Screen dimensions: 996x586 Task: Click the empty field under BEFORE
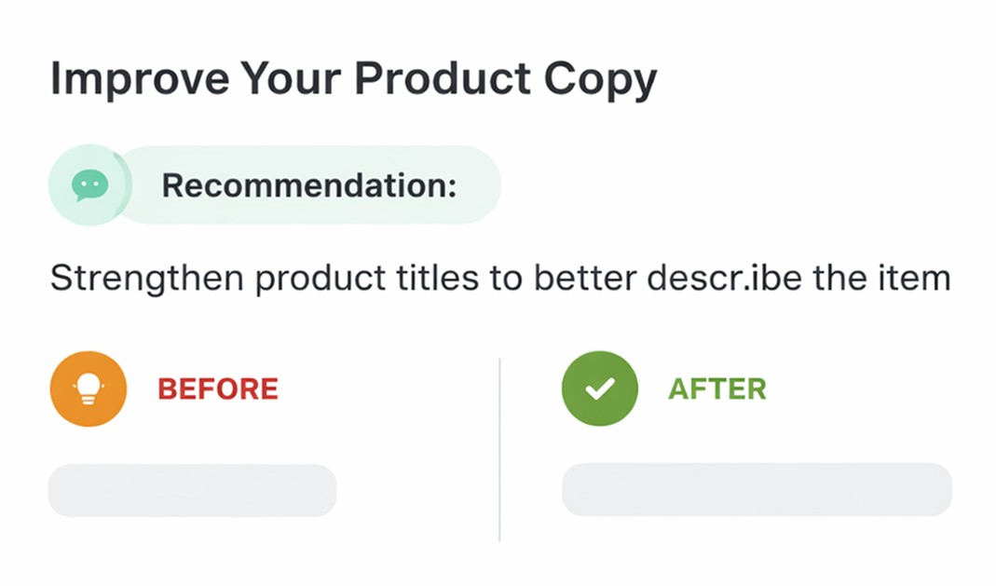pyautogui.click(x=192, y=490)
